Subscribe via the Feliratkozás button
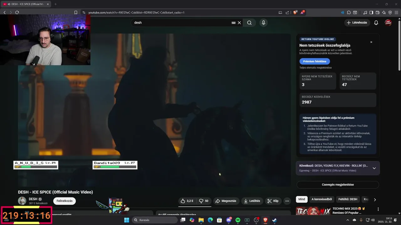The width and height of the screenshot is (401, 225). [65, 201]
